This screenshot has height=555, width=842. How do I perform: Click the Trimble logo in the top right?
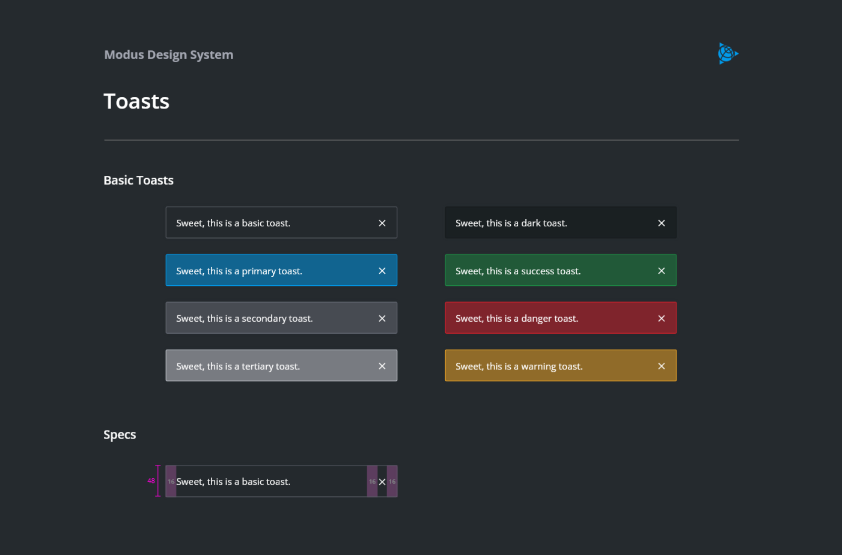pos(728,53)
